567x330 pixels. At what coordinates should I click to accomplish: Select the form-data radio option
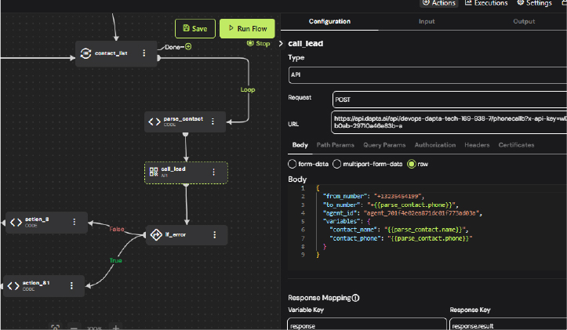coord(292,164)
